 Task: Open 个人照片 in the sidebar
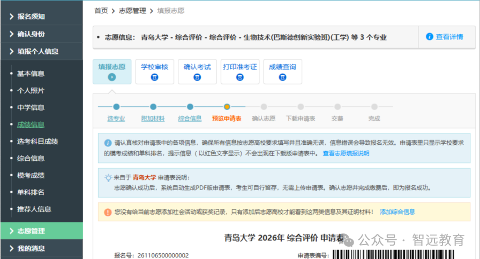(x=31, y=91)
